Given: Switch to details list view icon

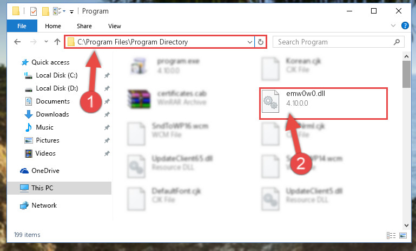Looking at the screenshot, I should coord(391,235).
